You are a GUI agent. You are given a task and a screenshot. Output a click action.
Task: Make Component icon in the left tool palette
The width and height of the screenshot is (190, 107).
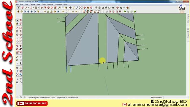click(20, 20)
